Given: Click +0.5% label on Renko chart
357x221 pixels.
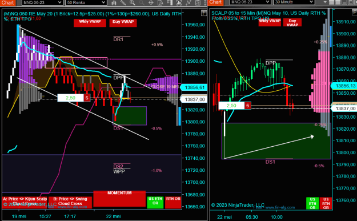Looking at the screenshot, I should click(x=157, y=45).
